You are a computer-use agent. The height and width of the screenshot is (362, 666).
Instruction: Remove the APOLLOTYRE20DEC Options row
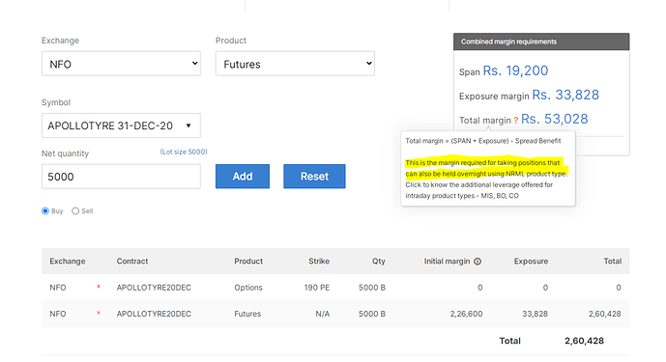tap(99, 287)
